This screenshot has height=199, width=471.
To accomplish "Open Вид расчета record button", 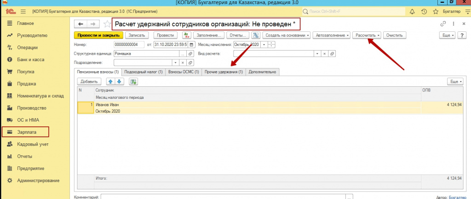I will pyautogui.click(x=332, y=54).
